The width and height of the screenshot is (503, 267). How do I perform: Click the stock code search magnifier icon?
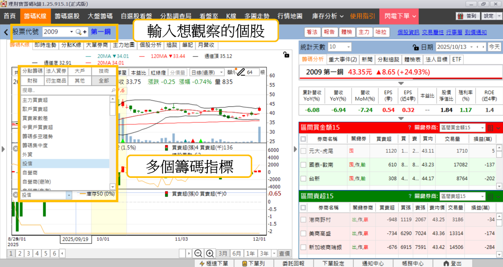tap(78, 32)
